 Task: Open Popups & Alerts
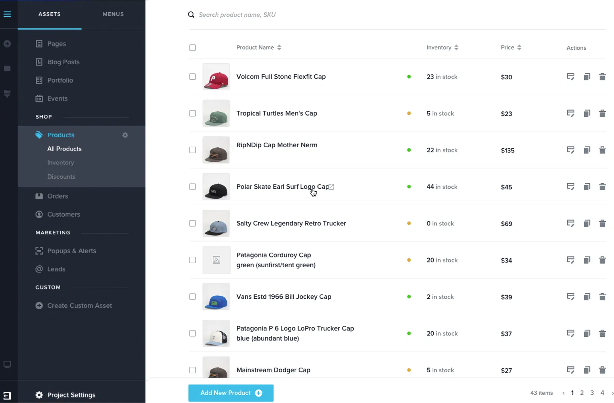[x=66, y=251]
